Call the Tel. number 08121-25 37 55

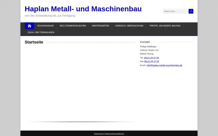[x=151, y=58]
